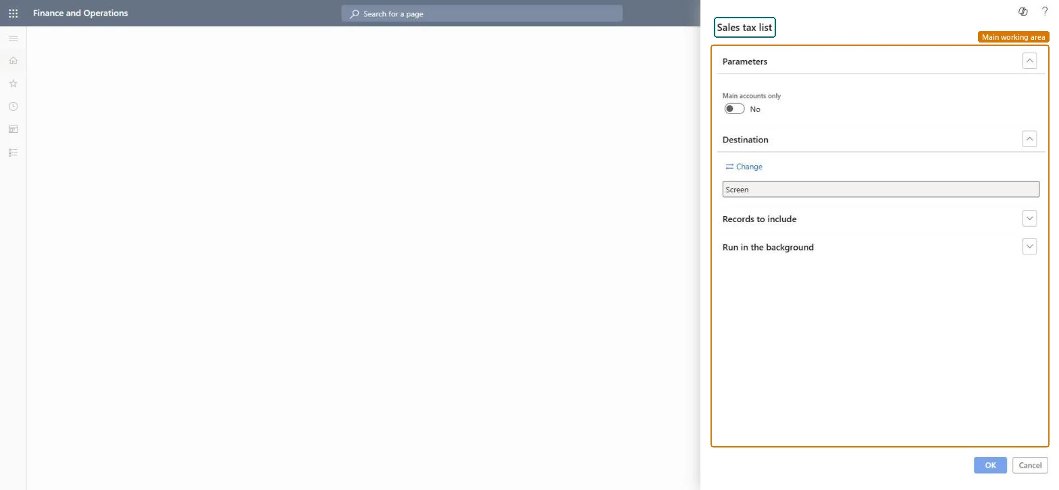The height and width of the screenshot is (490, 1059).
Task: Open the Copilot icon beside Help
Action: [1023, 11]
